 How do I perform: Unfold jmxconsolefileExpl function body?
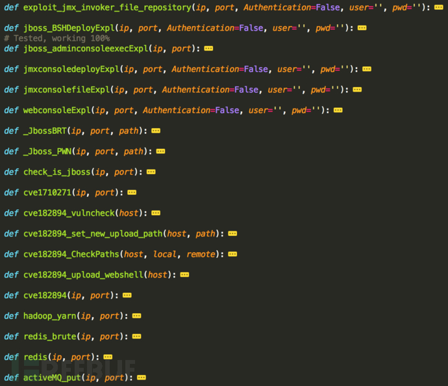click(x=357, y=90)
